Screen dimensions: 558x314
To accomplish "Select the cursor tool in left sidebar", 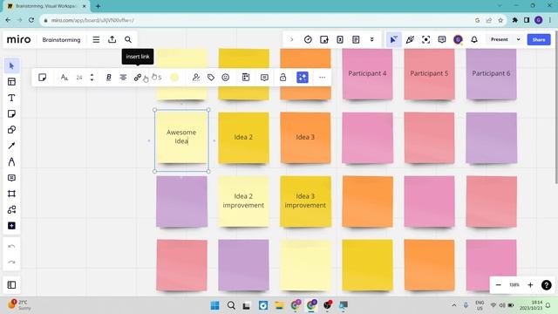I will (11, 66).
